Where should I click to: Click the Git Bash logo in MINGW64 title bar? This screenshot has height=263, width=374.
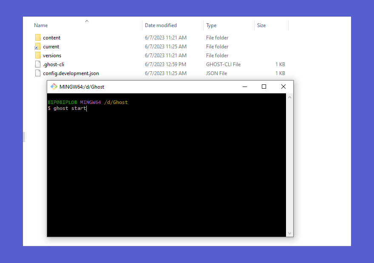(x=54, y=87)
